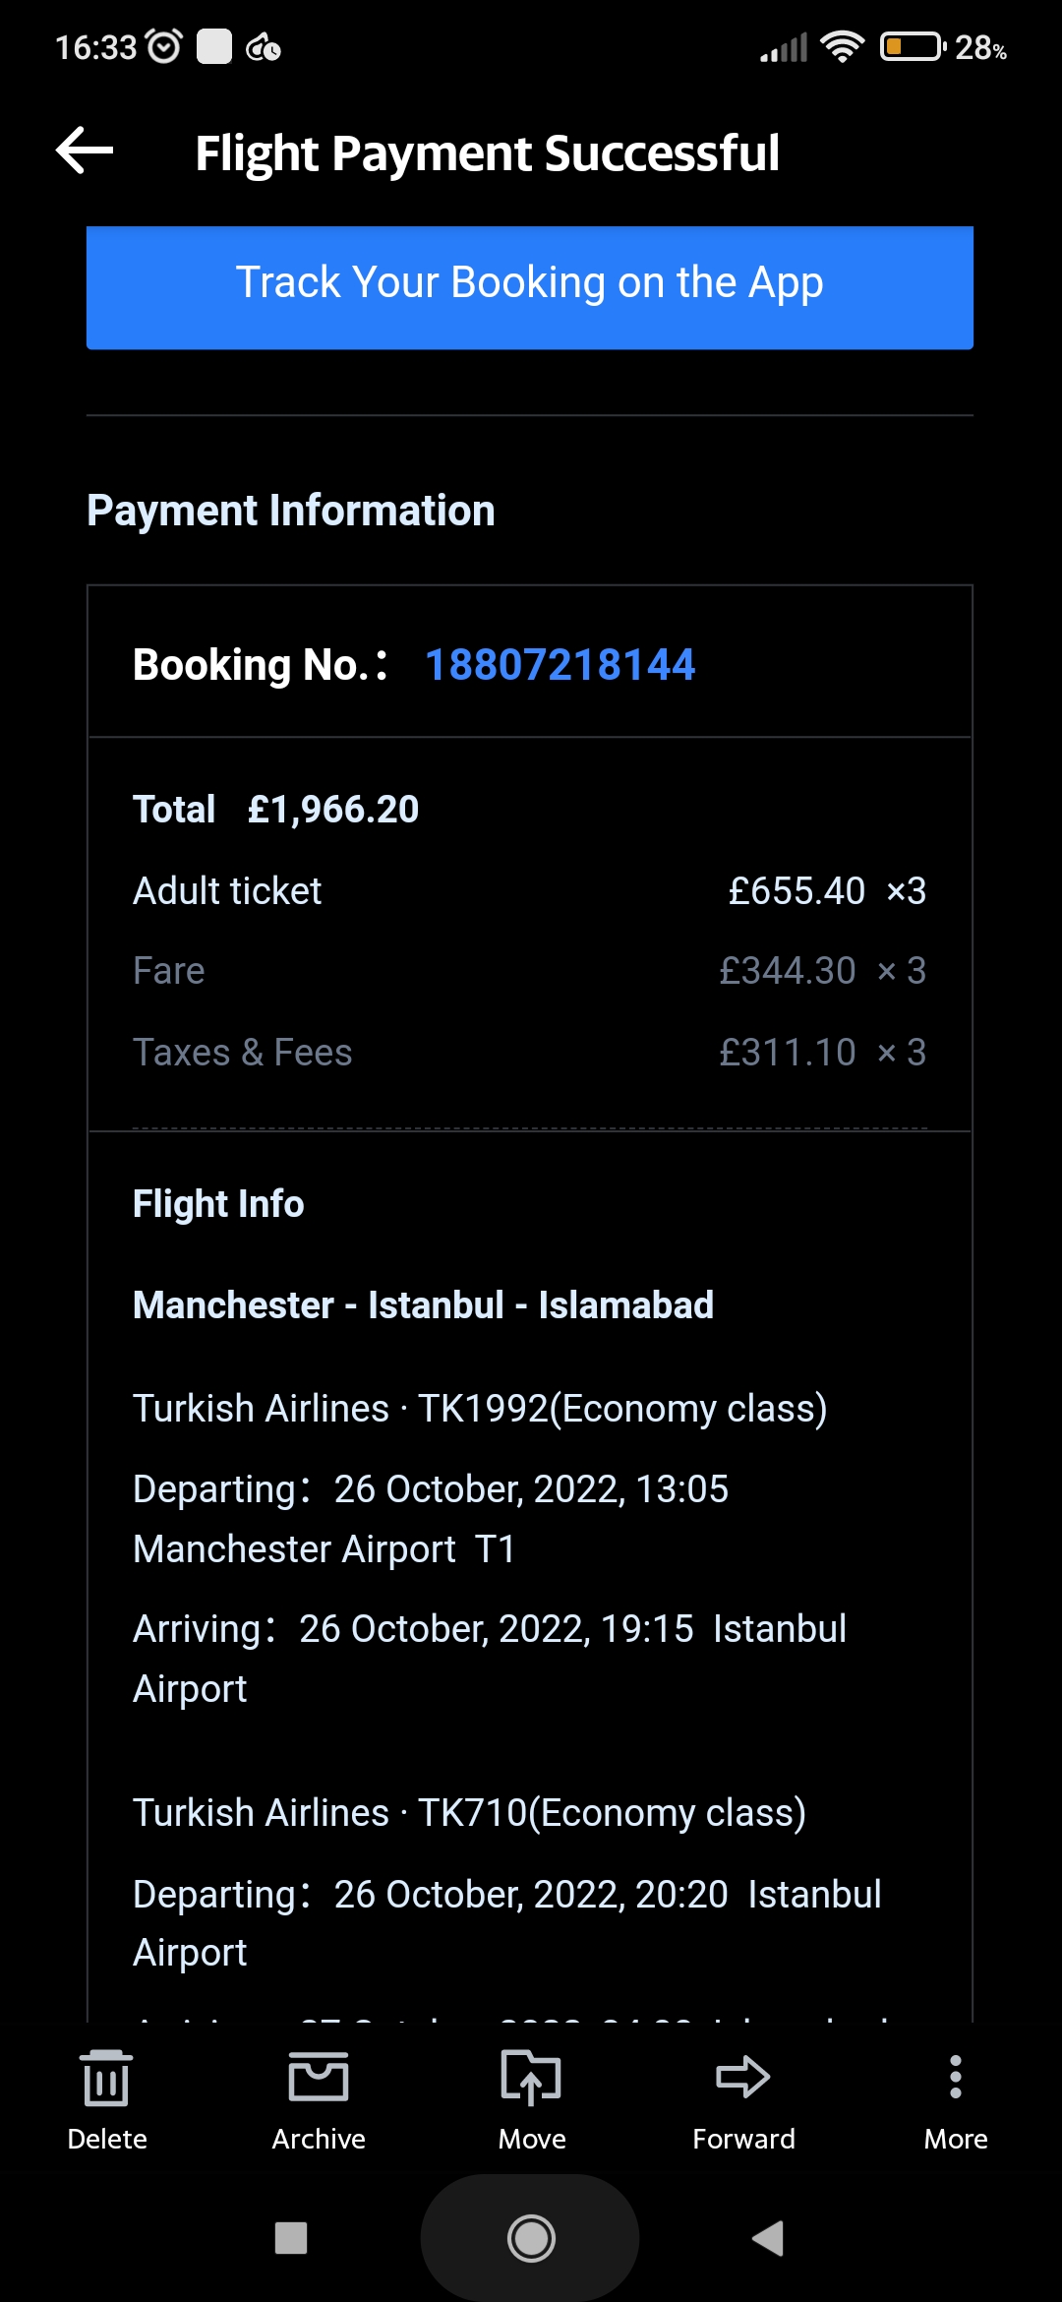Tap the Adult ticket price row
This screenshot has width=1062, height=2302.
529,891
